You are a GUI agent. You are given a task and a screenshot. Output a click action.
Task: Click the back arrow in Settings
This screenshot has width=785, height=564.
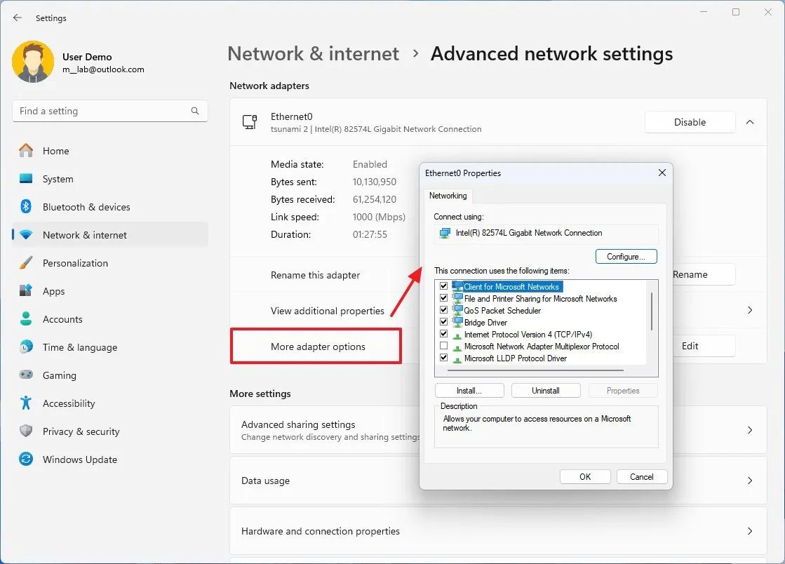pyautogui.click(x=18, y=18)
